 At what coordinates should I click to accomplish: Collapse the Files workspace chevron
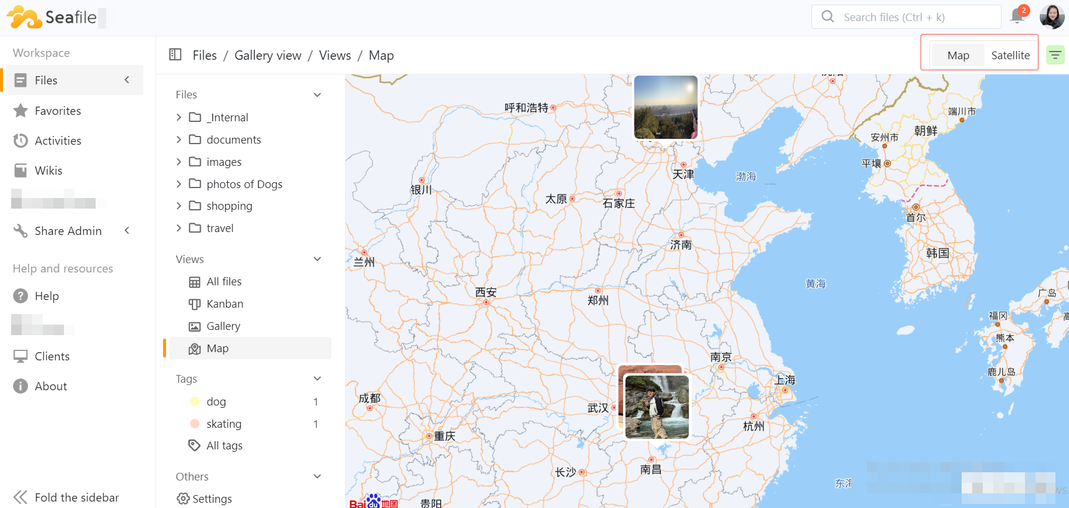point(127,80)
